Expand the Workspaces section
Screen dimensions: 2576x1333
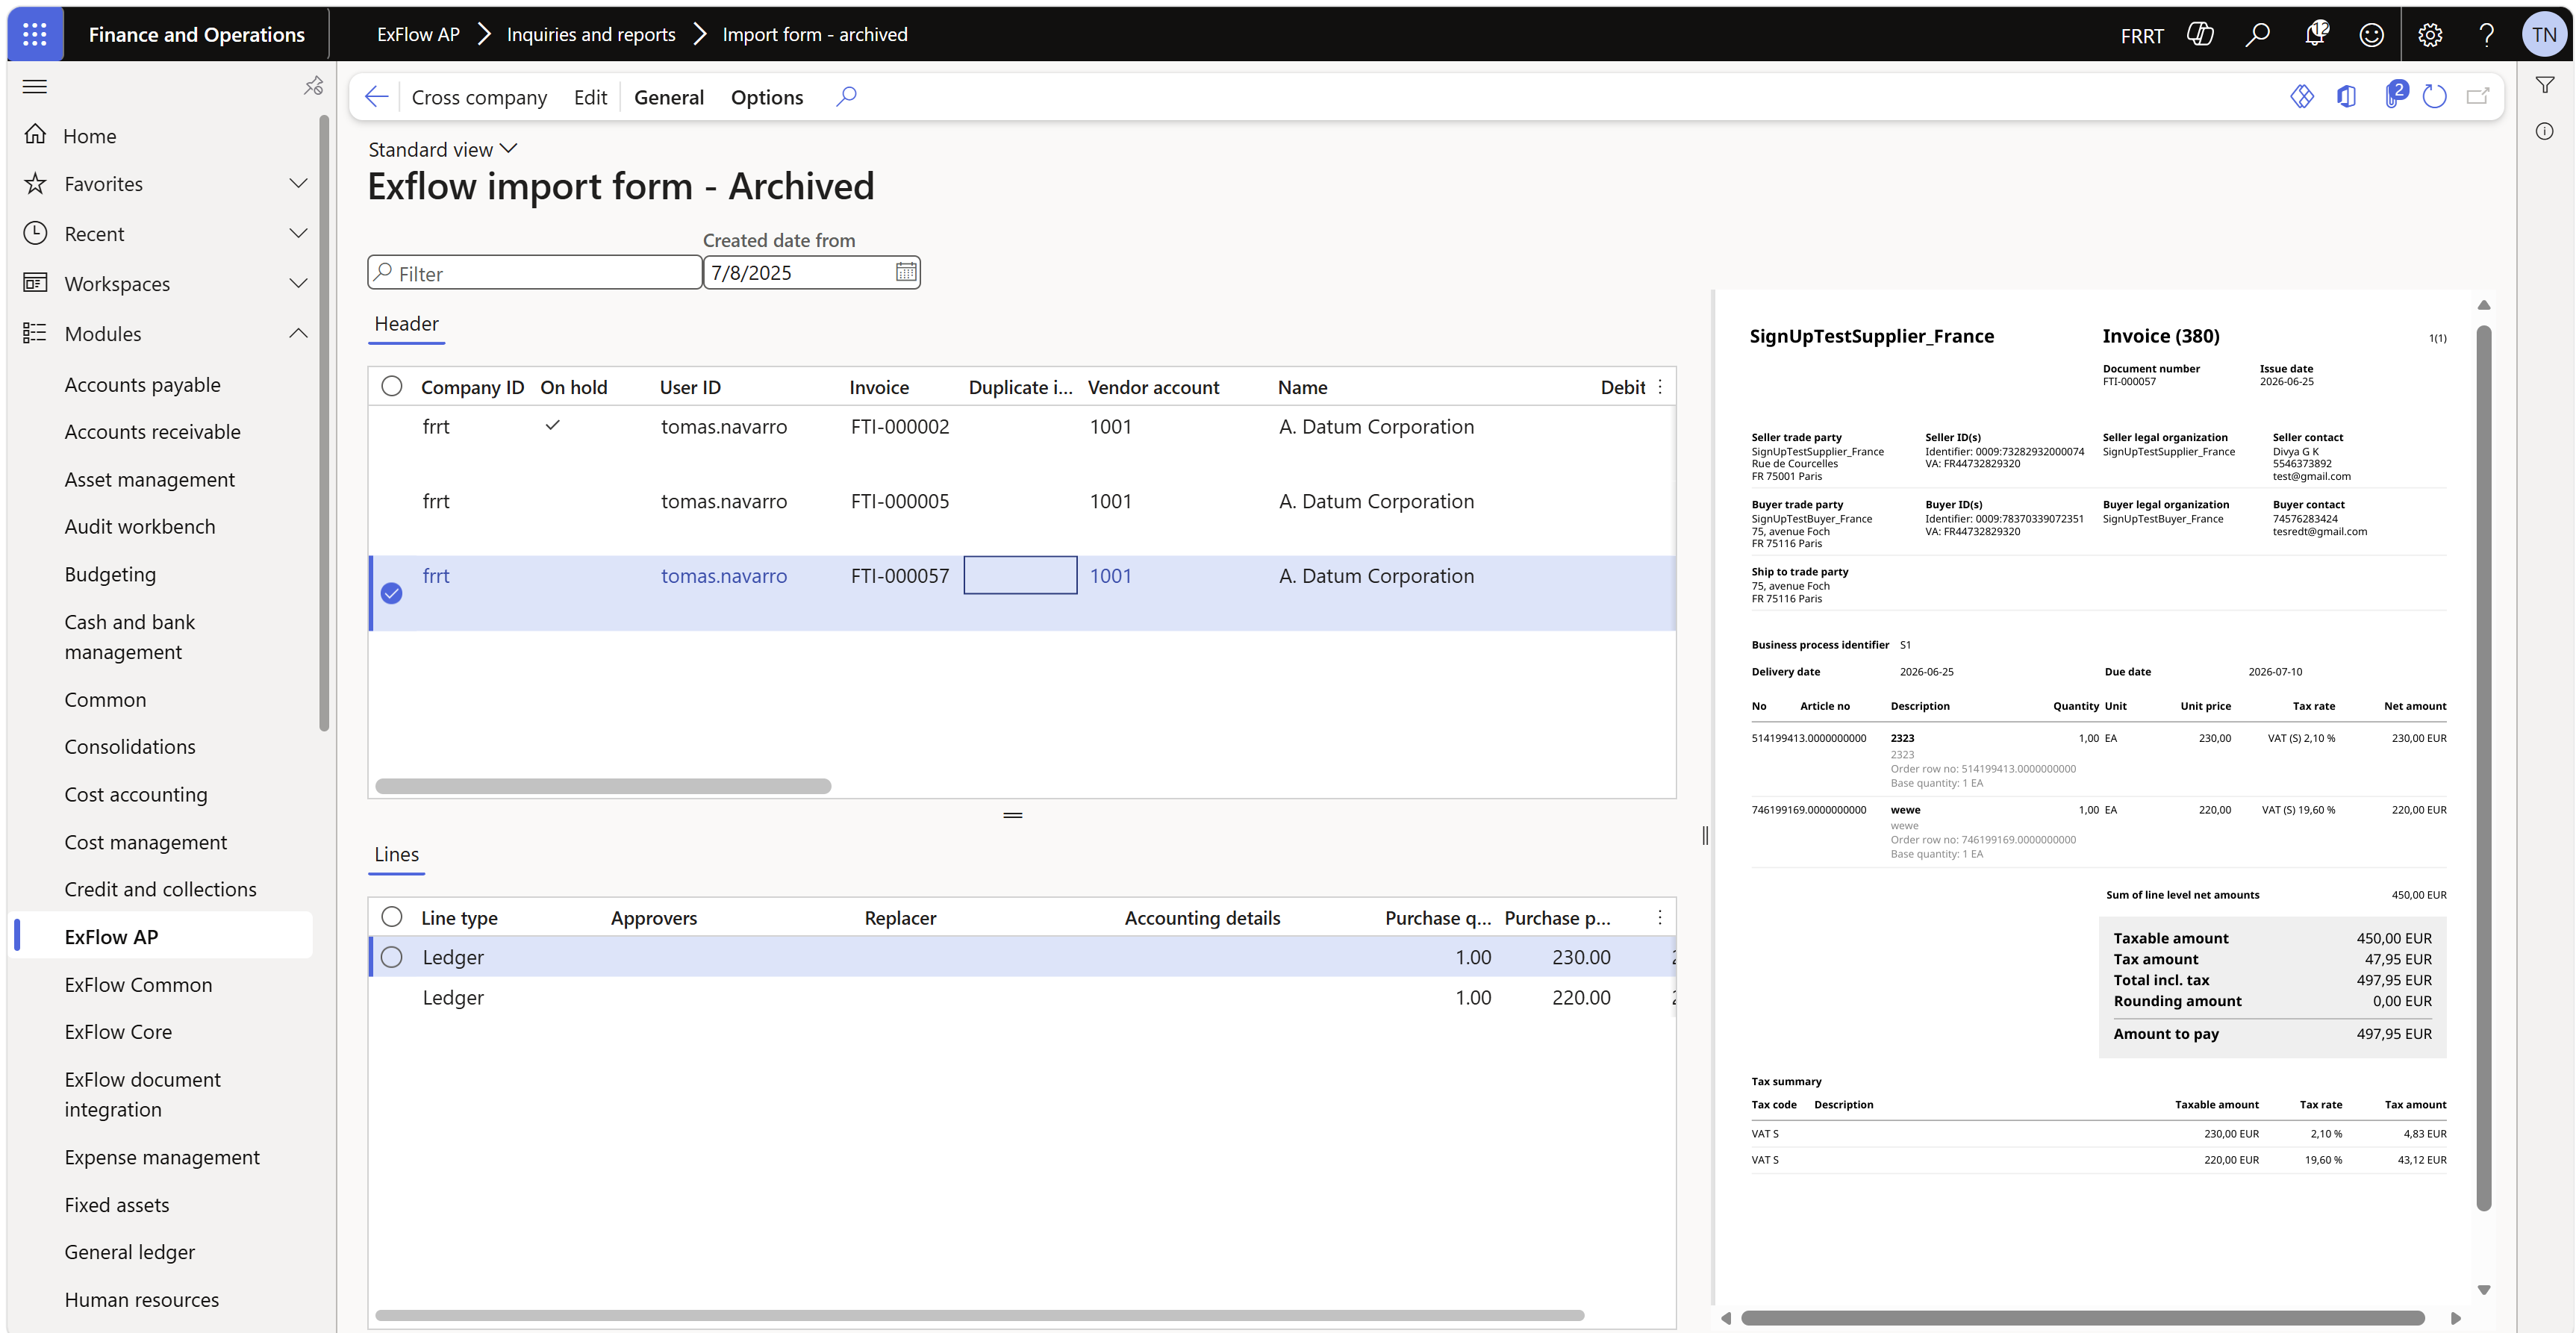(x=298, y=284)
